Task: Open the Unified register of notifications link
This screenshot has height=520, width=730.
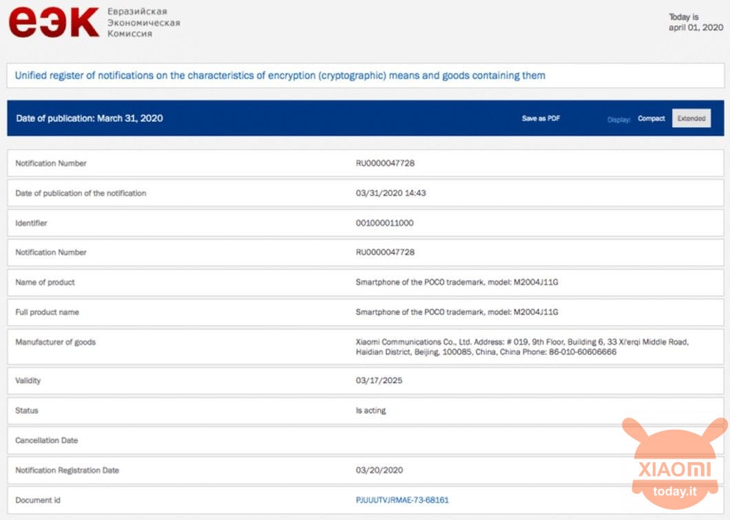Action: [280, 75]
